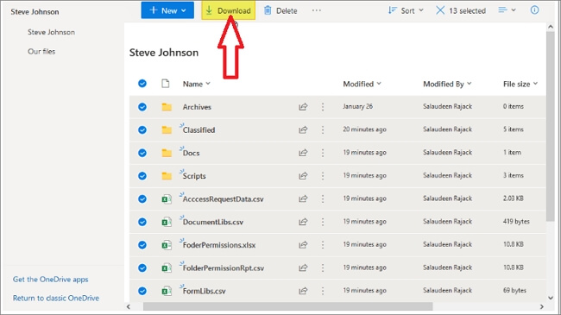Click the scroll up arrow
Image resolution: width=561 pixels, height=315 pixels.
coord(551,27)
